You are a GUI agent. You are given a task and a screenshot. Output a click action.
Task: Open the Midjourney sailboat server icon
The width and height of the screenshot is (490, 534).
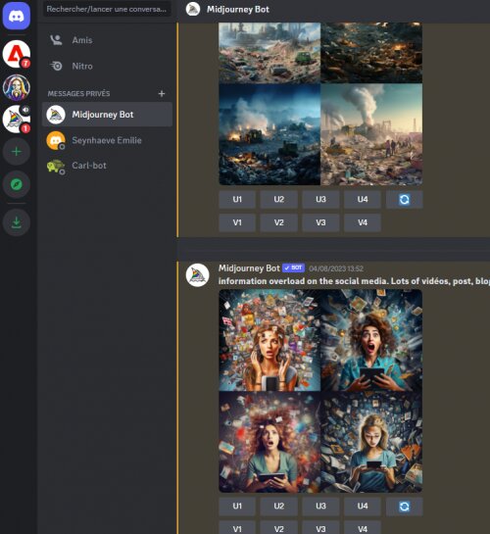(17, 119)
